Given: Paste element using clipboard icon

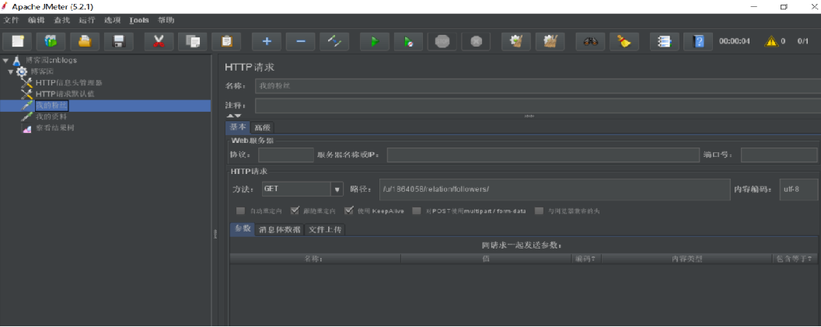Looking at the screenshot, I should [x=226, y=41].
